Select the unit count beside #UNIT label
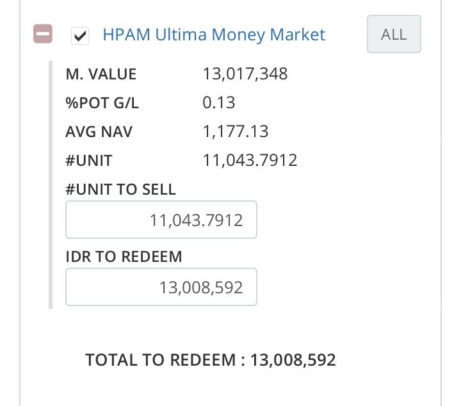 250,160
